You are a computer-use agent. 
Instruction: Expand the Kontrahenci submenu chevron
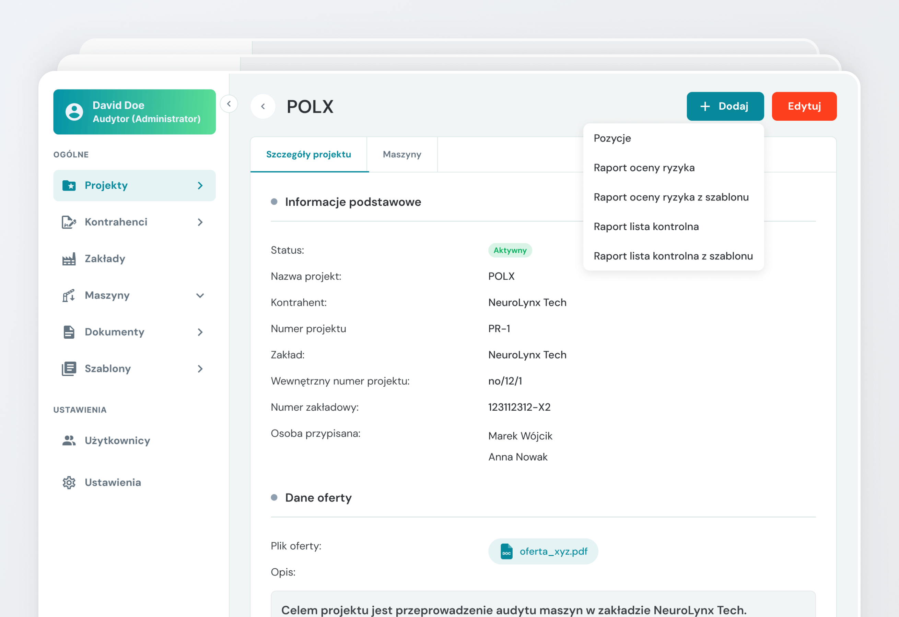coord(200,222)
